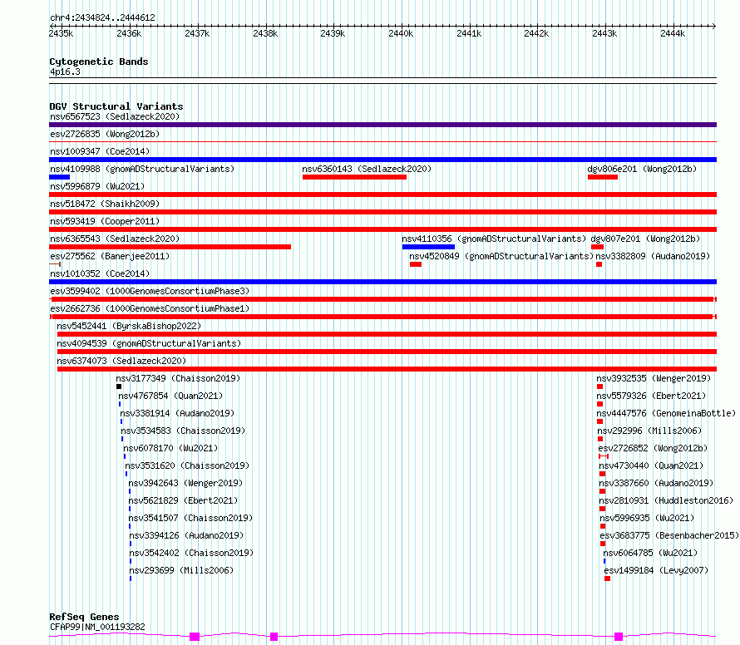Viewport: 740px width, 645px height.
Task: Click the nsv3932535 (Wenger2019) label
Action: click(654, 378)
